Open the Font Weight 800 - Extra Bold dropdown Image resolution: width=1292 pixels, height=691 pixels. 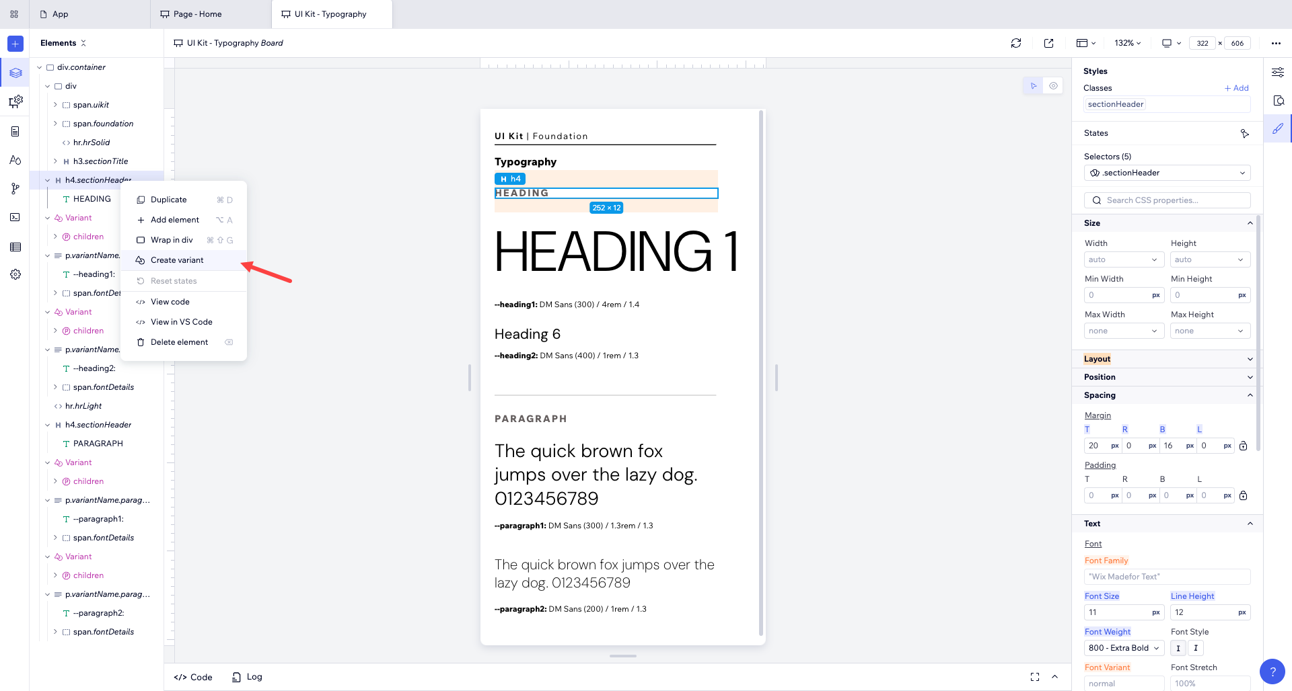(x=1124, y=648)
